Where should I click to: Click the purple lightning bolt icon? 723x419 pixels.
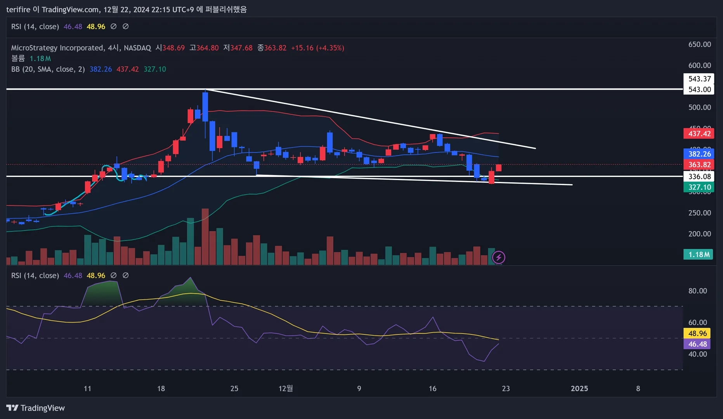click(499, 257)
